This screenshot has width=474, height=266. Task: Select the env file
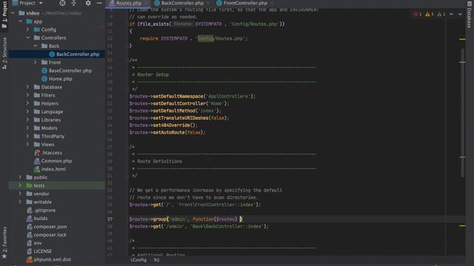click(38, 243)
